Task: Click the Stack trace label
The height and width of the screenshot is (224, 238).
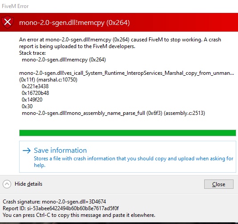Action: [32, 53]
